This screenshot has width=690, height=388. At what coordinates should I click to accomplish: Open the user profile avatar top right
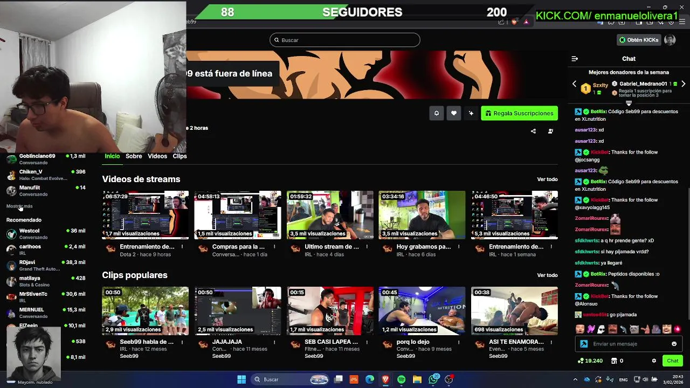670,40
